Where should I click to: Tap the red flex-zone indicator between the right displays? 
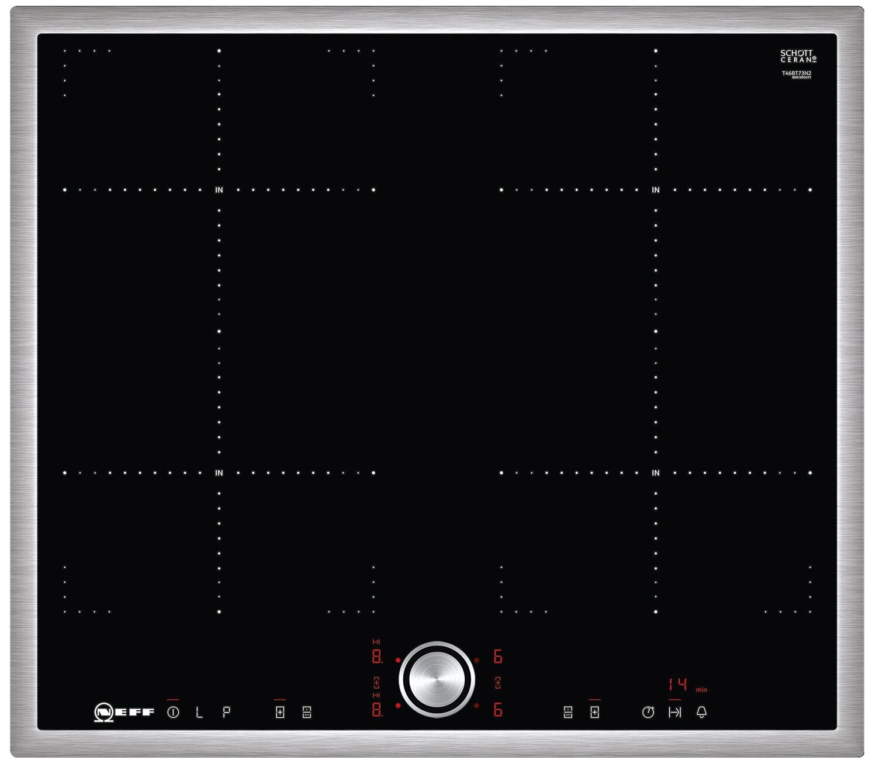click(x=498, y=682)
